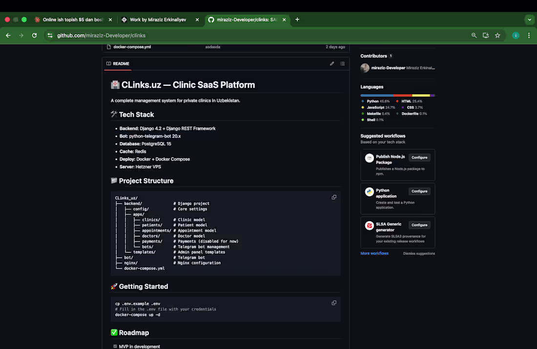Viewport: 537px width, 349px height.
Task: Click the install app icon in address bar
Action: [486, 35]
